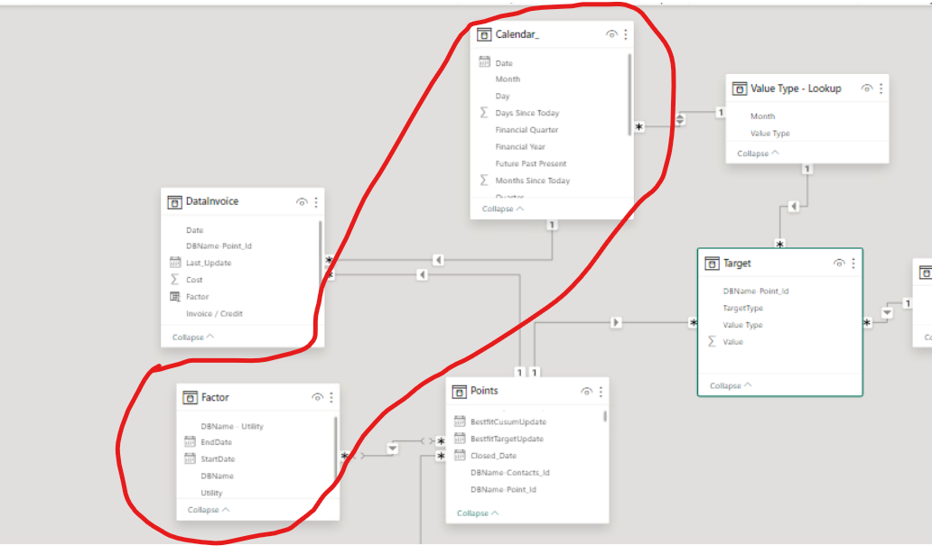This screenshot has width=932, height=546.
Task: Select the Month field in Calendar_
Action: pyautogui.click(x=508, y=79)
